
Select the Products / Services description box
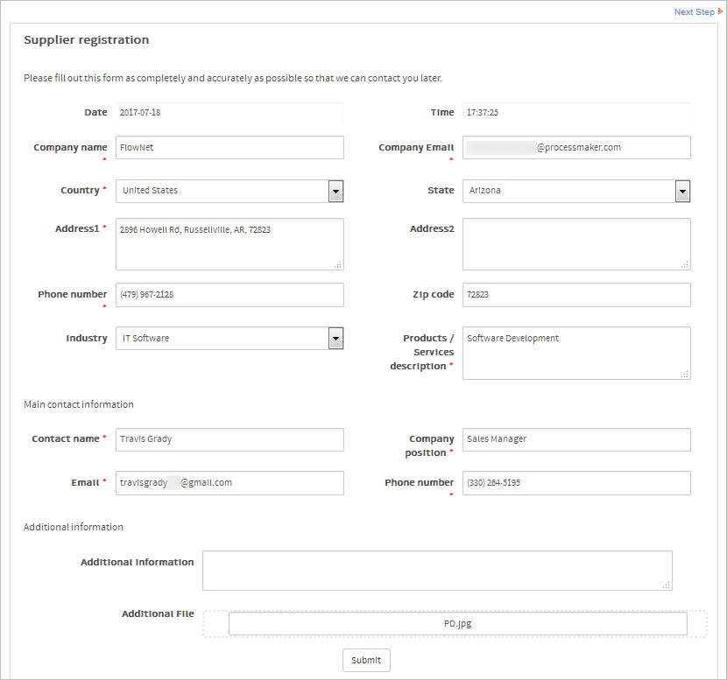(x=576, y=353)
